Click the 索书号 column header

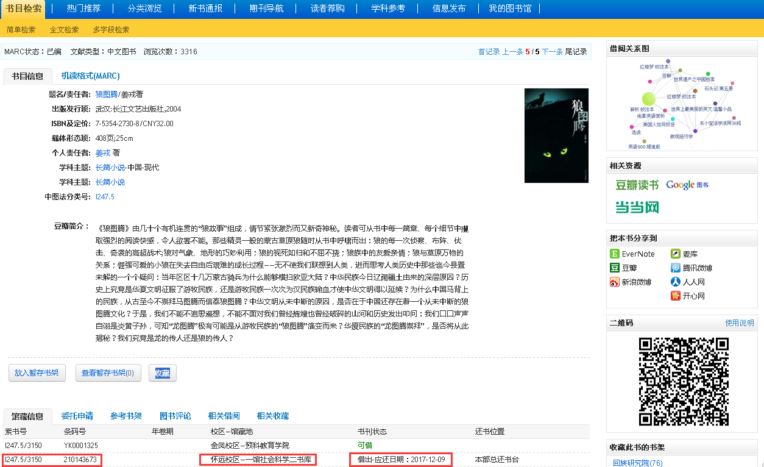[x=16, y=432]
